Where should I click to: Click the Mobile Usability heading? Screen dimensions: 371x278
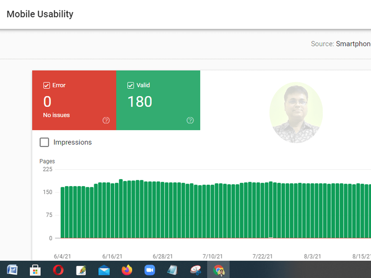coord(40,14)
